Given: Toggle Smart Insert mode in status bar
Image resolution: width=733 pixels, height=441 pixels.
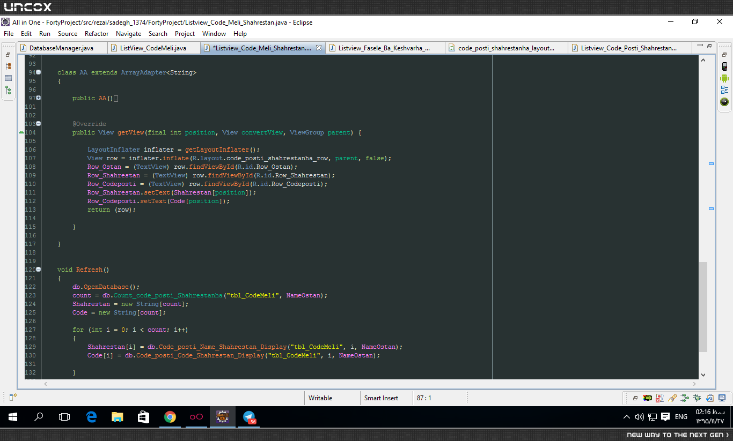Looking at the screenshot, I should pos(387,398).
